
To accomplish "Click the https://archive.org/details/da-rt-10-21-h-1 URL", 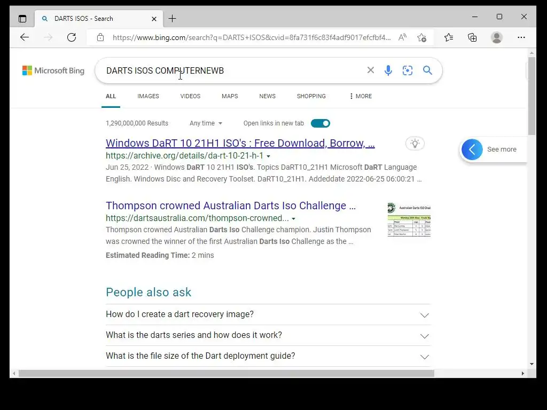I will (184, 156).
